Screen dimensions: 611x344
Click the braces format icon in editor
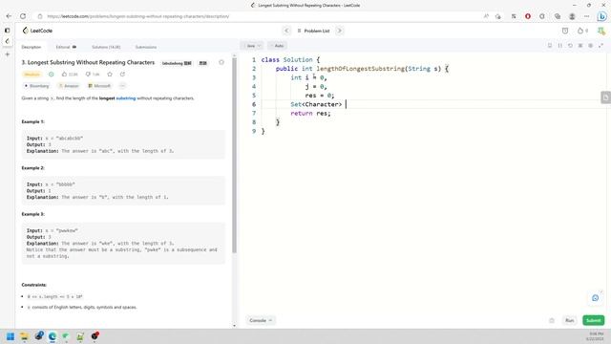(x=560, y=46)
